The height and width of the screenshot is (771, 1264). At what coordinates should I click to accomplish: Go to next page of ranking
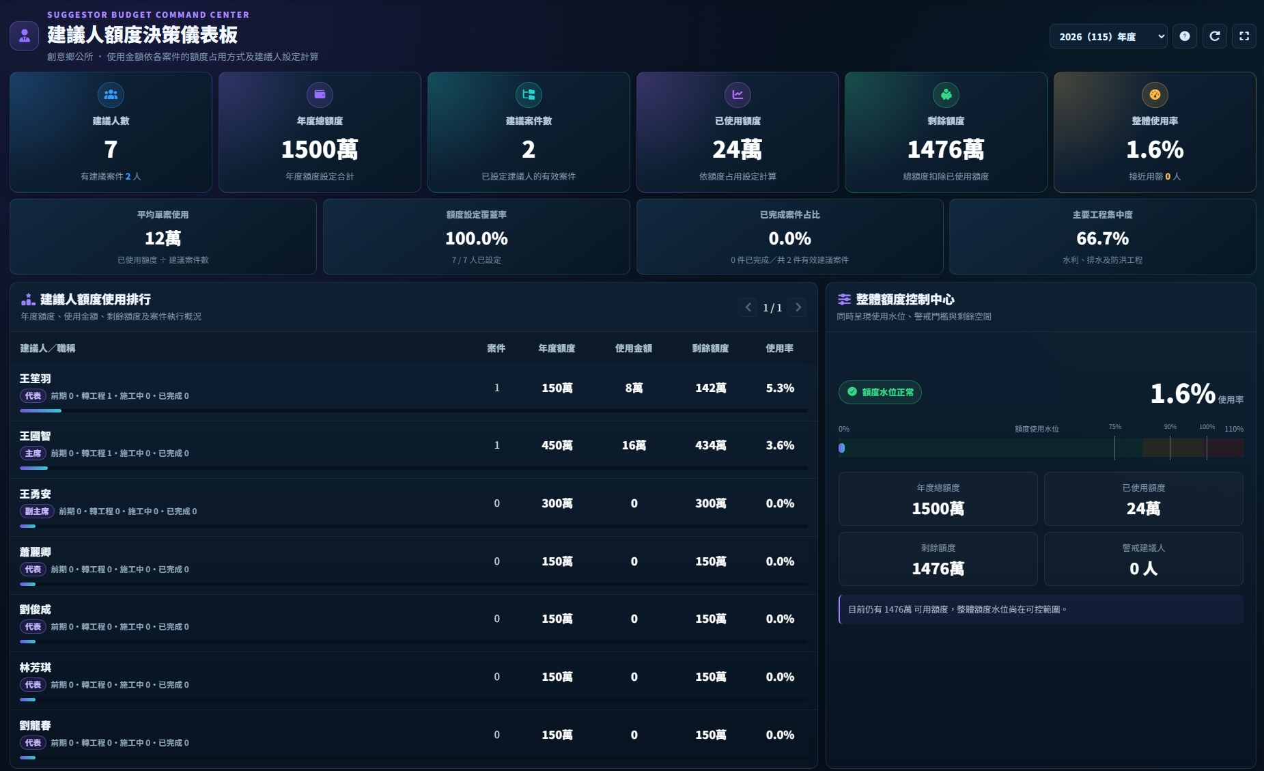click(798, 307)
